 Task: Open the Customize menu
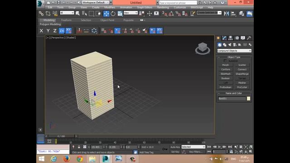click(x=180, y=7)
